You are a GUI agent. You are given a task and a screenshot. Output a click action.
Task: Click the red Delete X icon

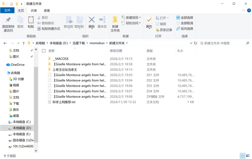(x=92, y=20)
